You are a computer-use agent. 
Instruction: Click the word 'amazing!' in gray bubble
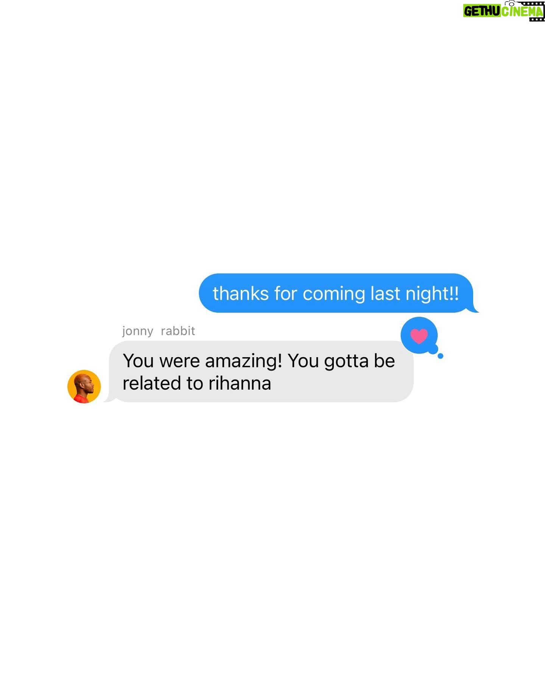pos(243,361)
